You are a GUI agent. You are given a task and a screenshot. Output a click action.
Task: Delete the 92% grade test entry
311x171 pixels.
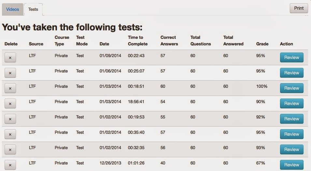[x=10, y=119]
